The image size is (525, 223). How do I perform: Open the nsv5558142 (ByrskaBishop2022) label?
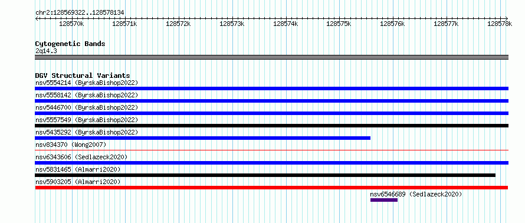coord(87,95)
